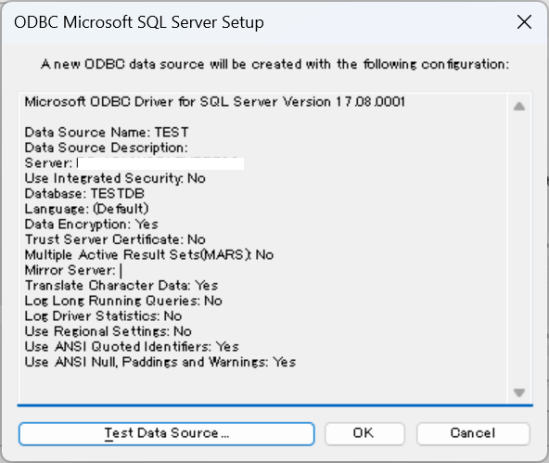The height and width of the screenshot is (463, 549).
Task: Click the redacted Server value field
Action: [x=160, y=163]
